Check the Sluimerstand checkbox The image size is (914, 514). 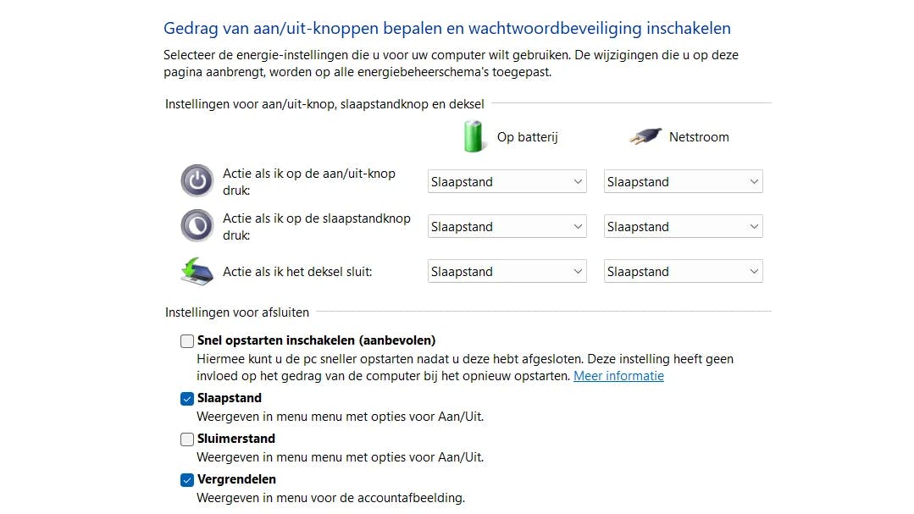coord(187,439)
